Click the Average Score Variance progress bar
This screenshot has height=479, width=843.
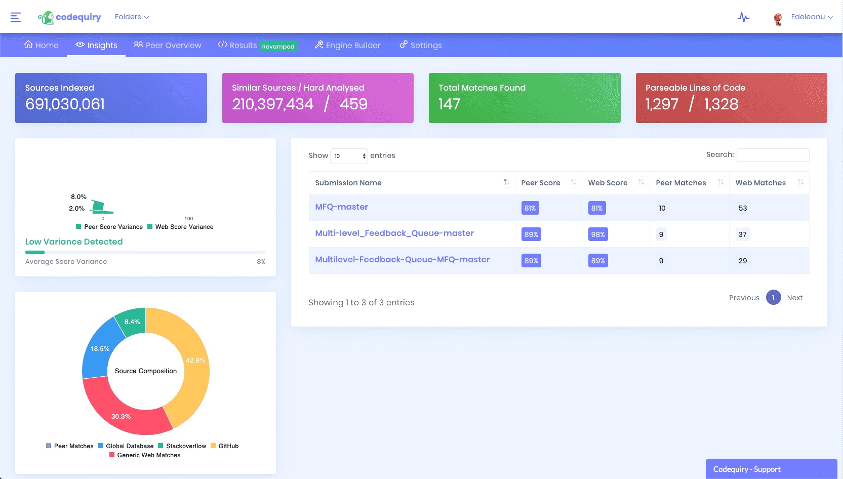point(145,252)
